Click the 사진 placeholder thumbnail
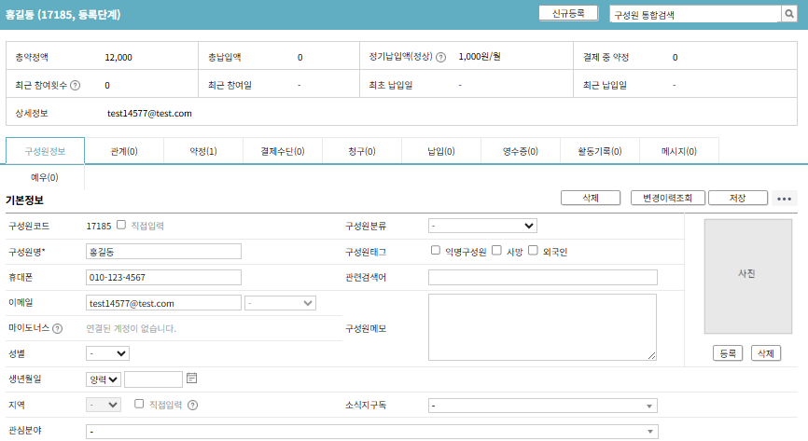The width and height of the screenshot is (808, 441). pos(747,276)
